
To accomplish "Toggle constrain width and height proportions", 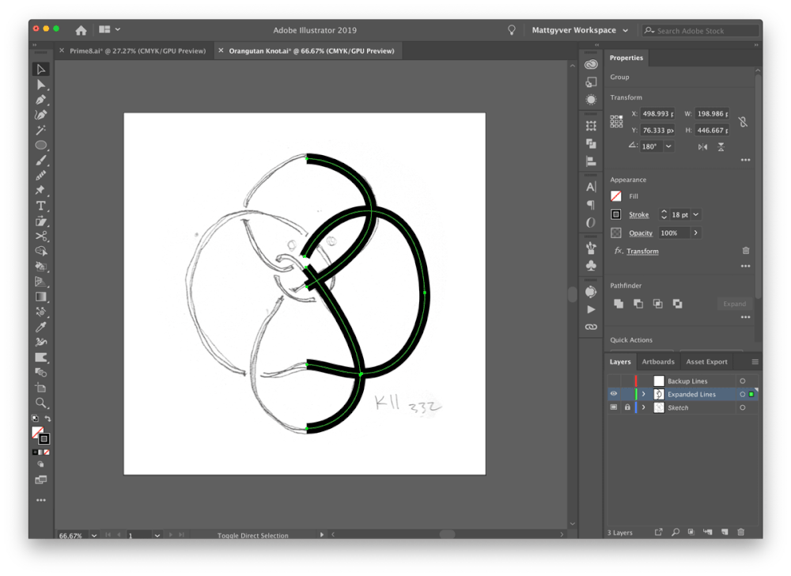I will 742,121.
